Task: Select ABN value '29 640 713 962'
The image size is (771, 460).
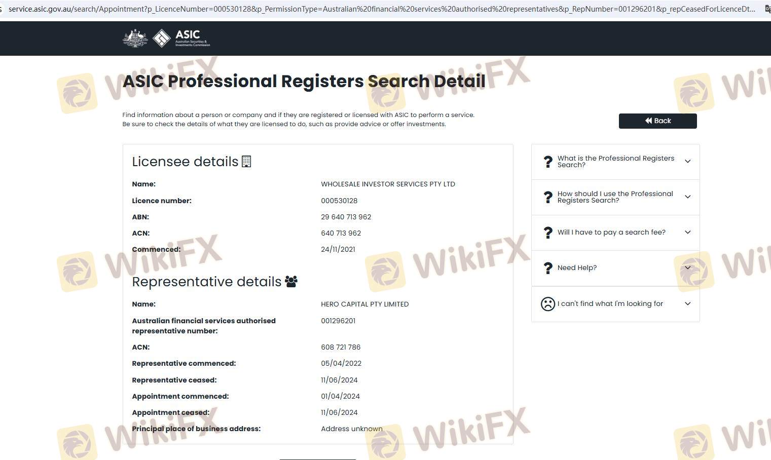Action: [x=346, y=217]
